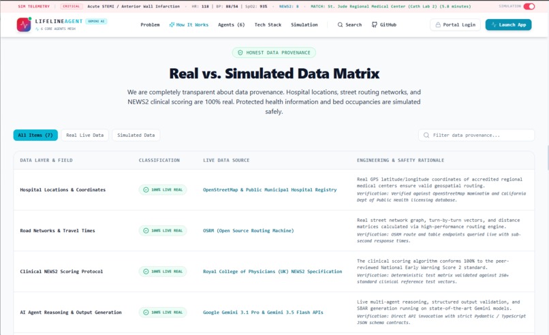The height and width of the screenshot is (335, 549).
Task: Click the LifelineAgent heartbeat logo icon
Action: 24,25
